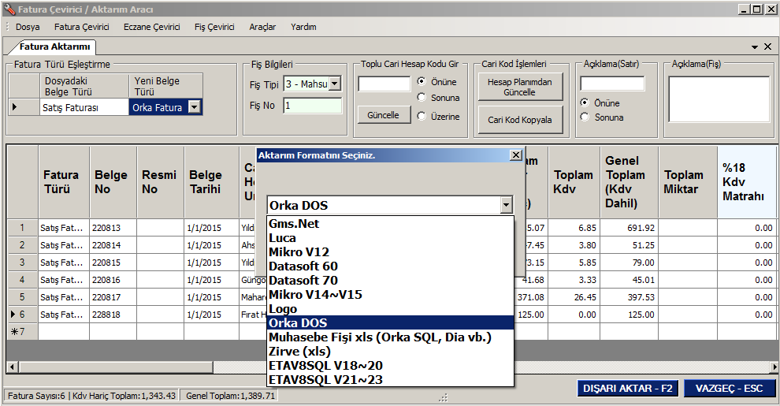Select the Fatura Aktarımı tab
The width and height of the screenshot is (780, 406).
pos(54,47)
